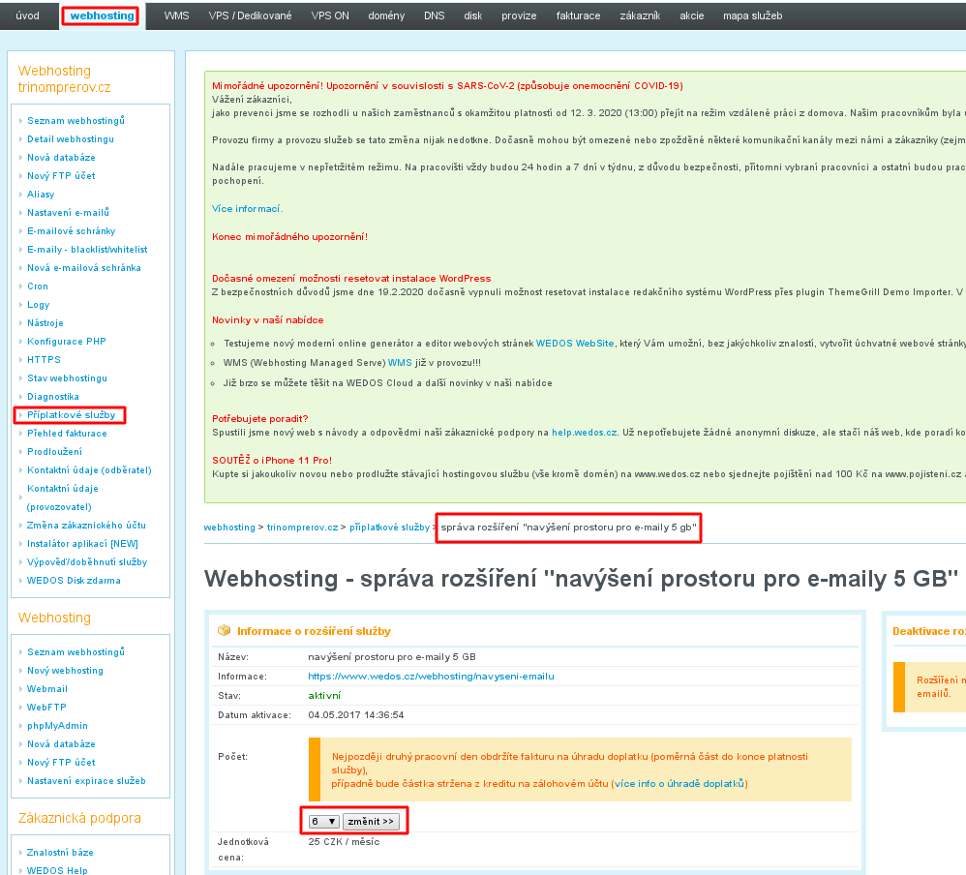966x875 pixels.
Task: Open the webhosting tab in top navigation
Action: pos(102,15)
